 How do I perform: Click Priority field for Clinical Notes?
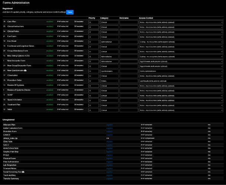[x=94, y=32]
